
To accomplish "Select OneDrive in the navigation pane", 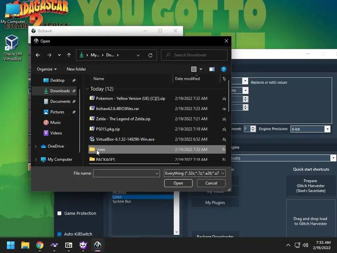I will click(56, 146).
